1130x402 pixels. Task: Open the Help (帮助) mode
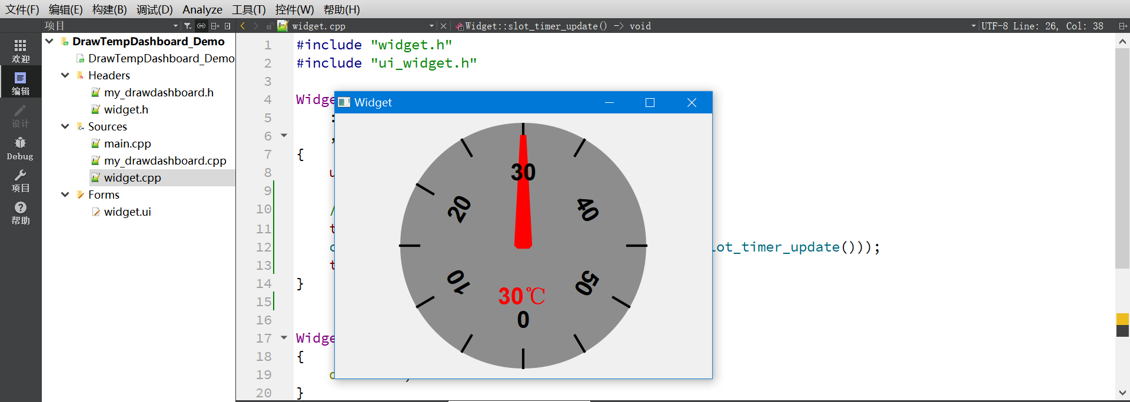point(21,213)
